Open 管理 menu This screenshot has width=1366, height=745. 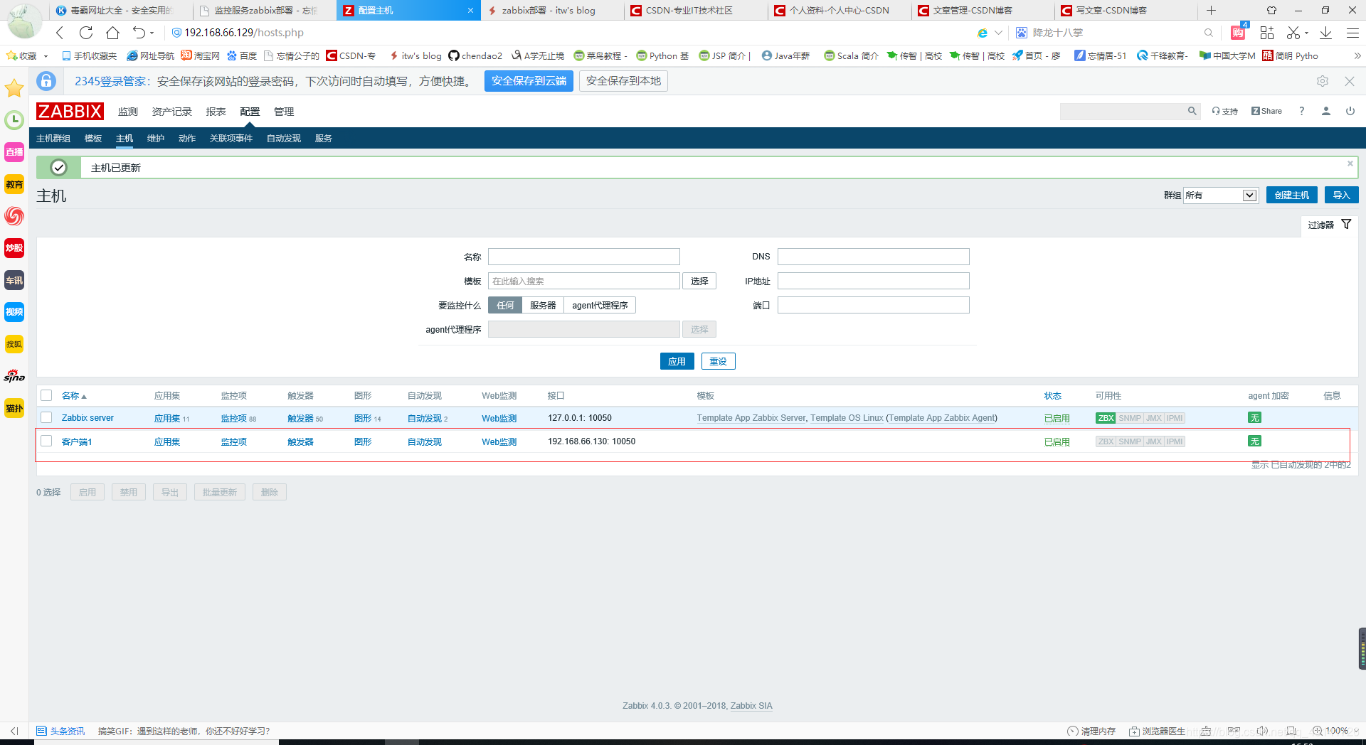pos(284,112)
